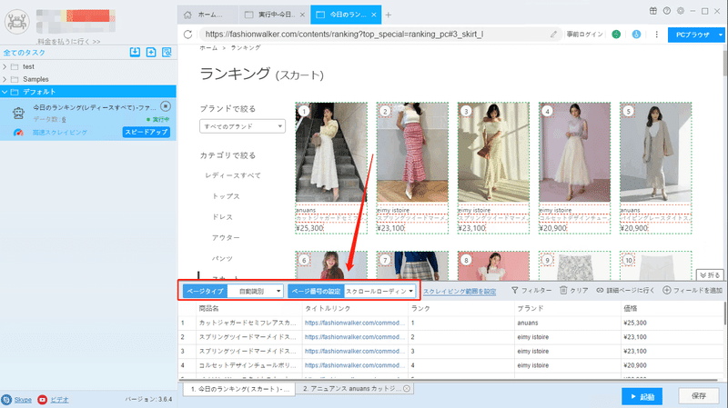Click the 高速スクレイピング link
Viewport: 728px width, 408px height.
coord(59,133)
